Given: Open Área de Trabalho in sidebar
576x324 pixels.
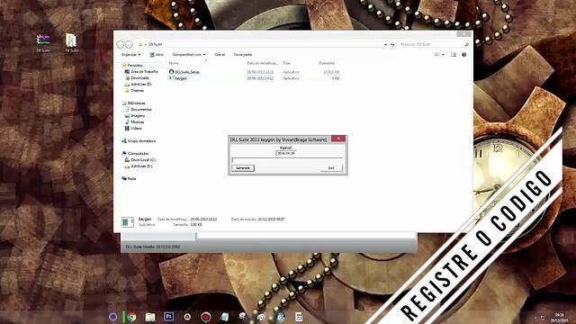Looking at the screenshot, I should [144, 72].
